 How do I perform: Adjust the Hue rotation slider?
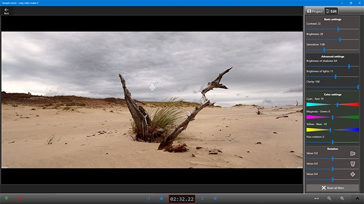(x=332, y=142)
